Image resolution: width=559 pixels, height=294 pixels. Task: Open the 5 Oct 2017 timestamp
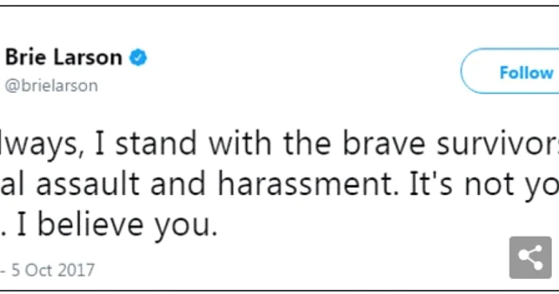[x=54, y=270]
